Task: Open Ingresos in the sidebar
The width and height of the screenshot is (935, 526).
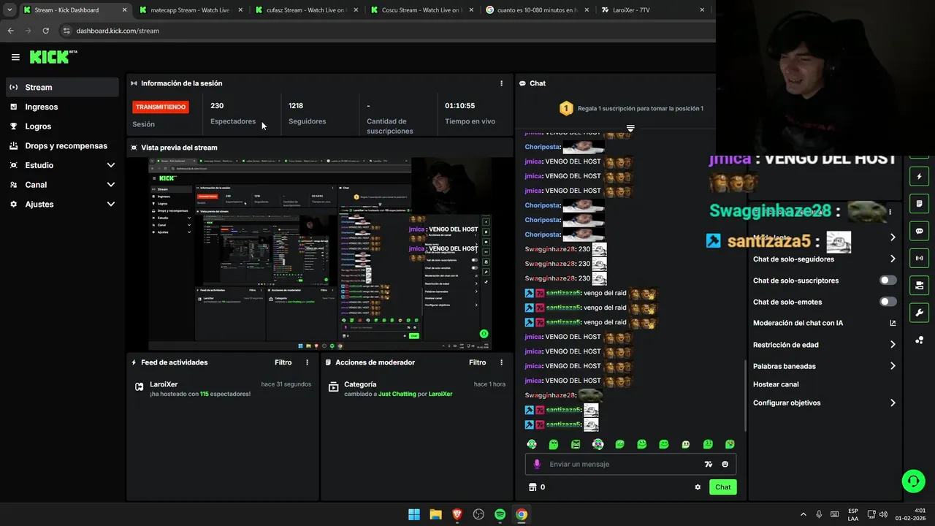Action: pos(62,107)
